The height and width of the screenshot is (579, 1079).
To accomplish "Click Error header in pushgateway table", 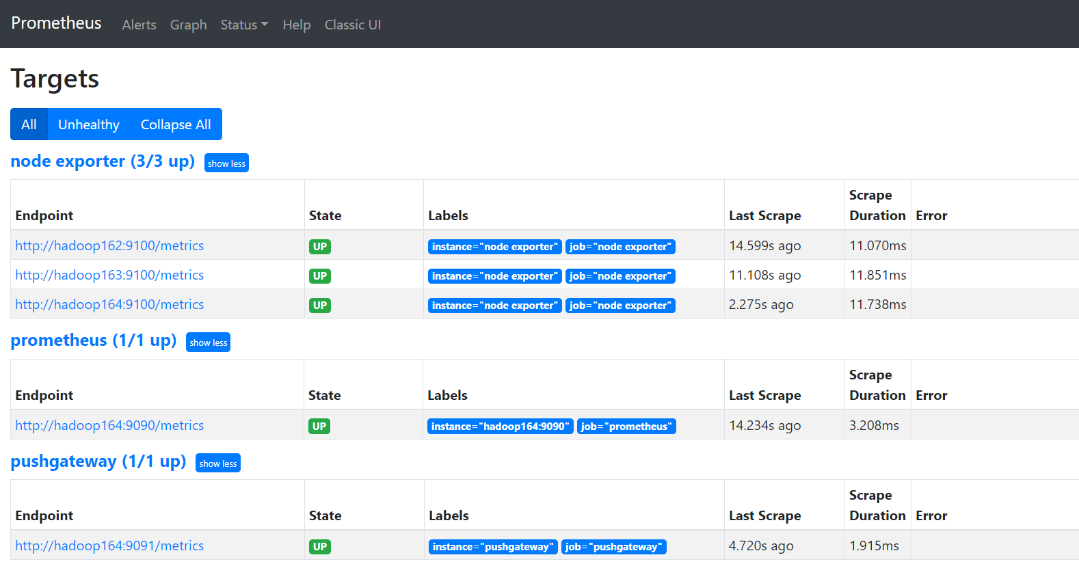I will (x=931, y=515).
